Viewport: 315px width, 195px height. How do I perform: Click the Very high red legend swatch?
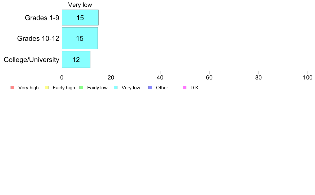tap(12, 87)
